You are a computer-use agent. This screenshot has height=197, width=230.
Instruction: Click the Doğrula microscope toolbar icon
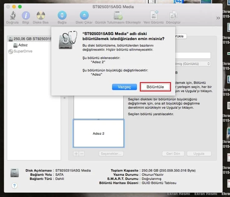[x=12, y=15]
